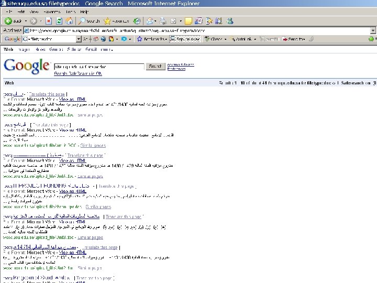This screenshot has height=283, width=377.
Task: Open the View menu
Action: [34, 12]
